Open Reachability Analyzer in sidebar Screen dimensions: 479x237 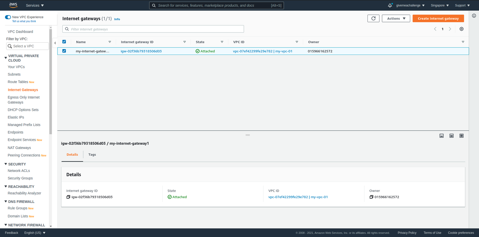coord(24,193)
